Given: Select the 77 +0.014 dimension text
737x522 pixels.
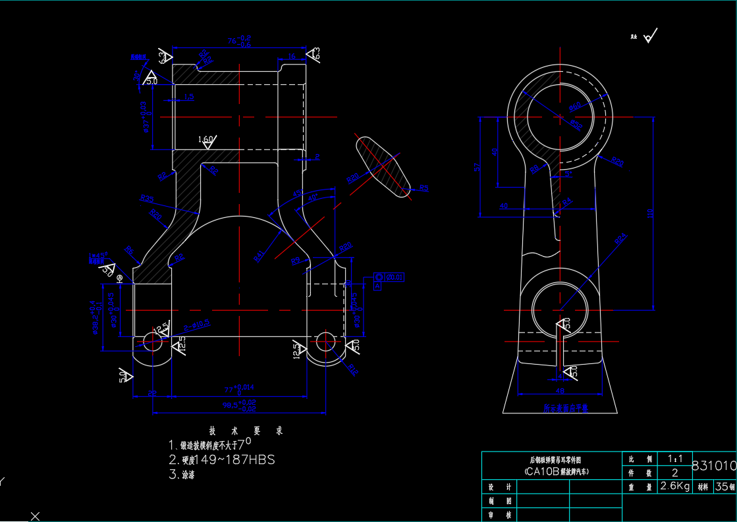Looking at the screenshot, I should pyautogui.click(x=239, y=389).
